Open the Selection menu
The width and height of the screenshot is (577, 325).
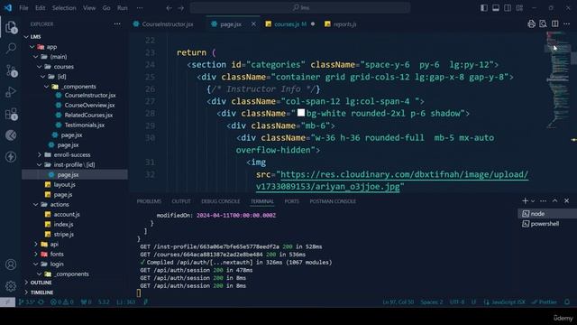pos(64,8)
